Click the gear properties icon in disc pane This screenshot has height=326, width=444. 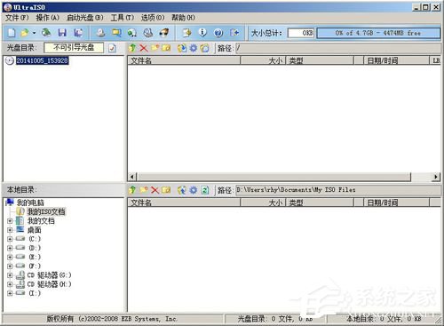point(194,48)
